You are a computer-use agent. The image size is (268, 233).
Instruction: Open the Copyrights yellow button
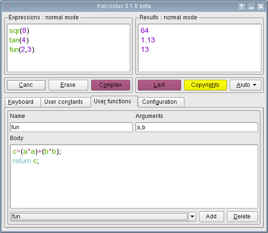205,85
